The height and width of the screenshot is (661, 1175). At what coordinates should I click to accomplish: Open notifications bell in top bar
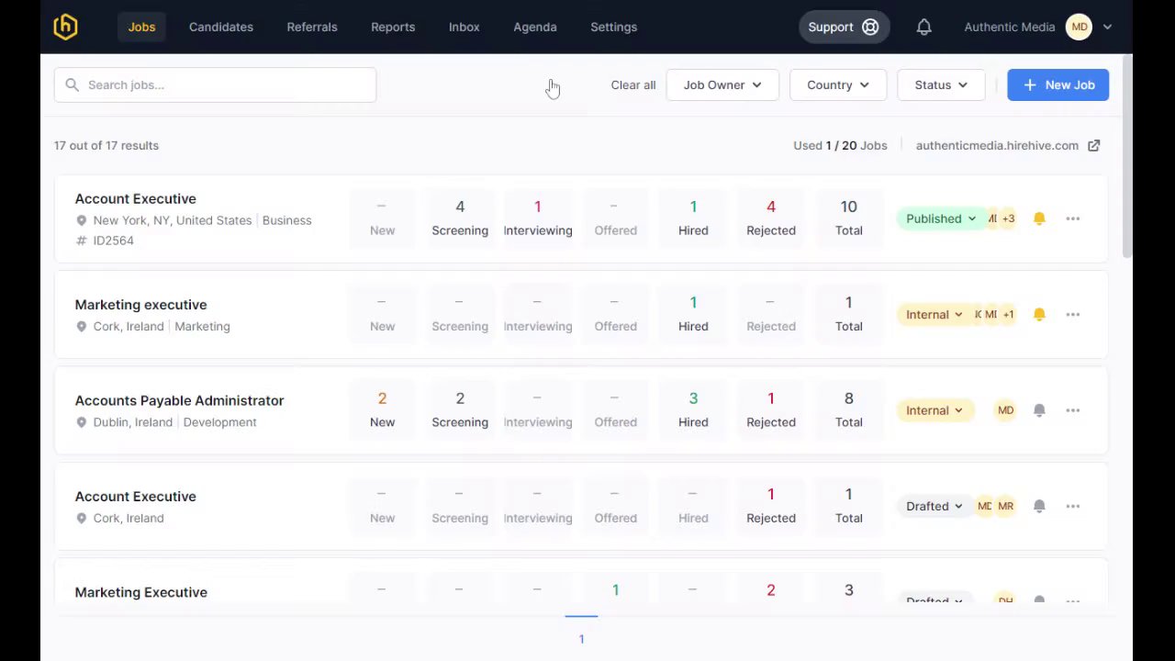click(x=924, y=27)
